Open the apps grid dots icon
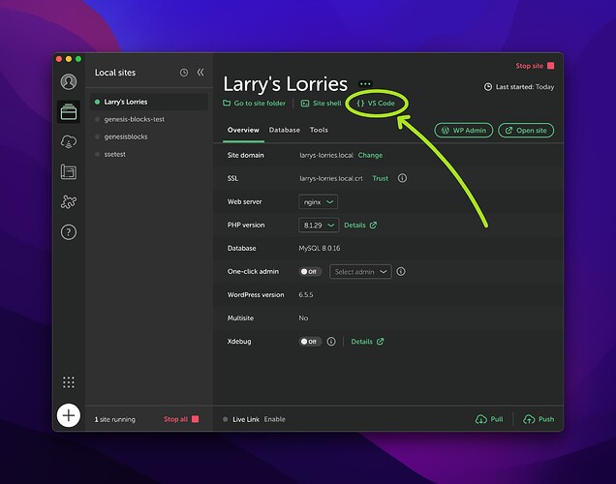The height and width of the screenshot is (484, 616). [69, 382]
